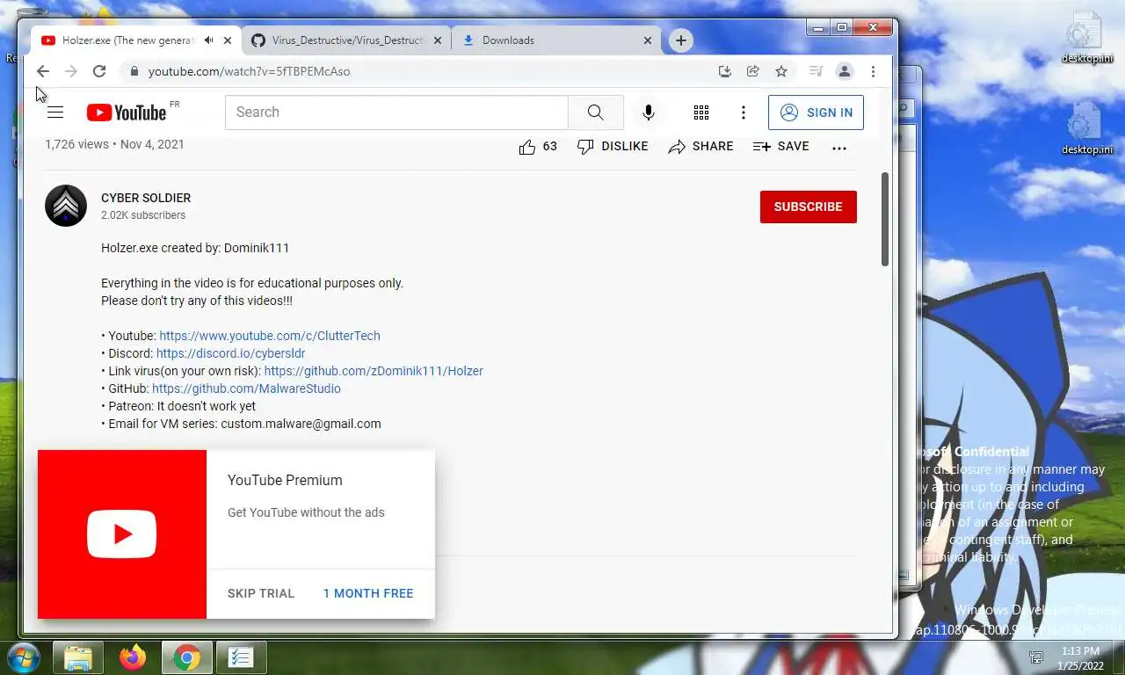This screenshot has width=1125, height=675.
Task: Open more actions ellipsis beside SAVE
Action: [839, 148]
